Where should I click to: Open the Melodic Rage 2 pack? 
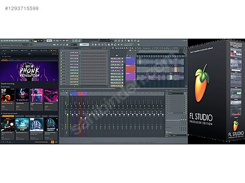[x=51, y=99]
